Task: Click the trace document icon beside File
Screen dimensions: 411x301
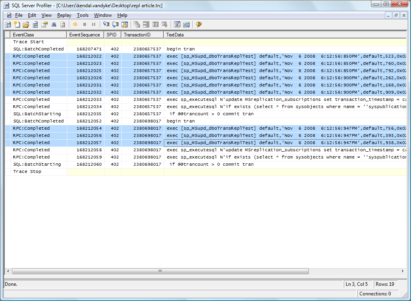Action: pos(9,15)
